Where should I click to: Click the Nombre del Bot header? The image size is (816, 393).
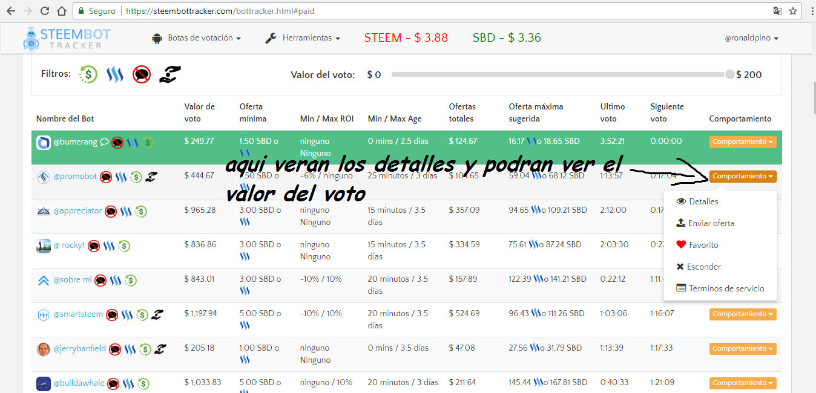(65, 119)
